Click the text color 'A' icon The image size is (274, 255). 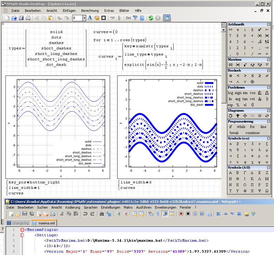(x=90, y=18)
